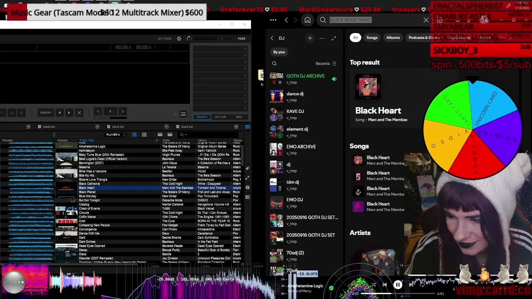Increase beat loop size with right chevron
Screen dimensions: 532x299
(x=122, y=111)
